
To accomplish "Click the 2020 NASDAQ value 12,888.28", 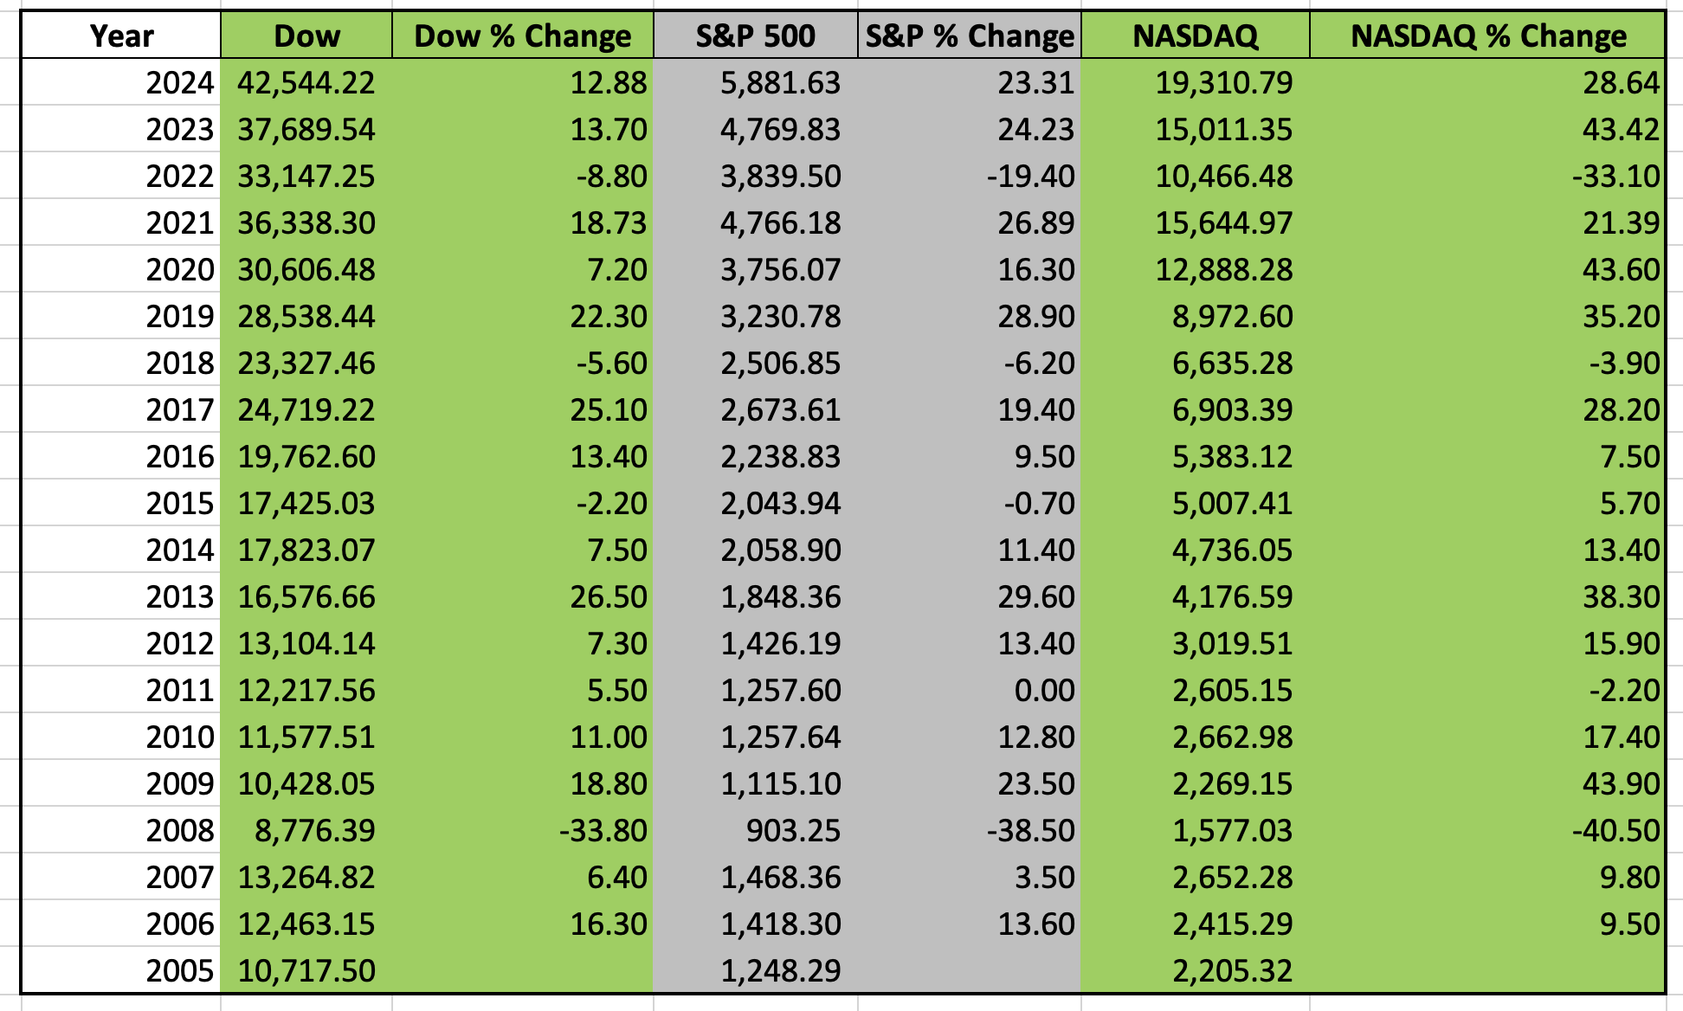I will 1196,269.
